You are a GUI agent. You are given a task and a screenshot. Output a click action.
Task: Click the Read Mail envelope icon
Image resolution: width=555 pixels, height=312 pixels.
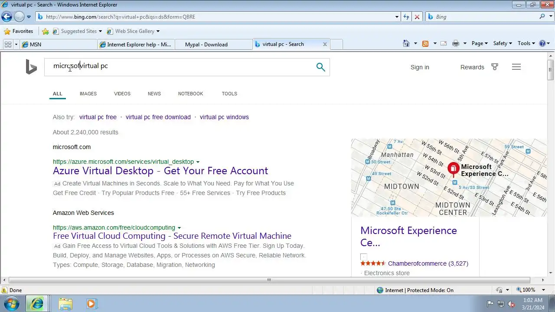[444, 43]
